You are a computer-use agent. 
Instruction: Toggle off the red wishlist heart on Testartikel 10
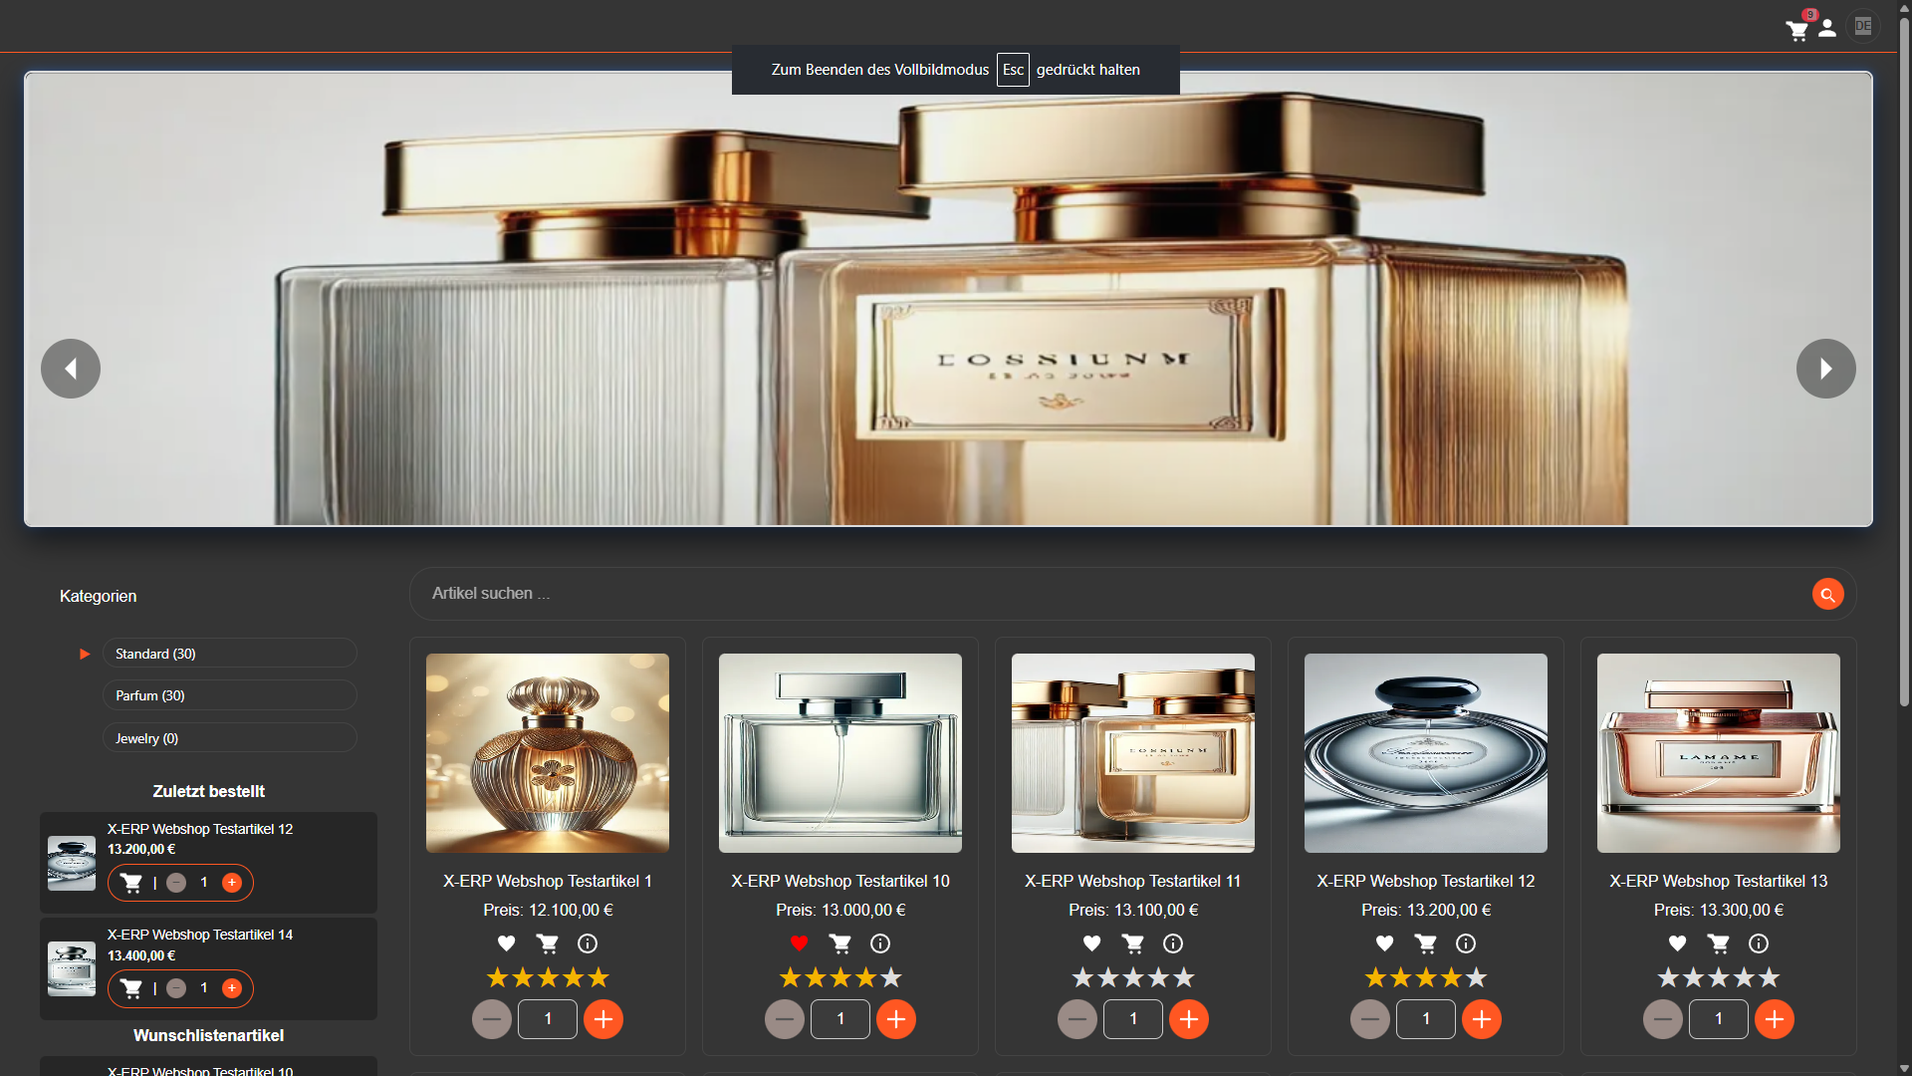pos(799,943)
